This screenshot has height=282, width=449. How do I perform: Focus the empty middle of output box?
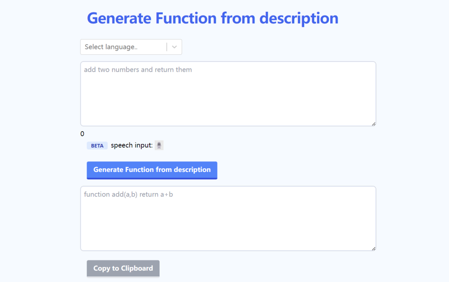click(x=228, y=222)
